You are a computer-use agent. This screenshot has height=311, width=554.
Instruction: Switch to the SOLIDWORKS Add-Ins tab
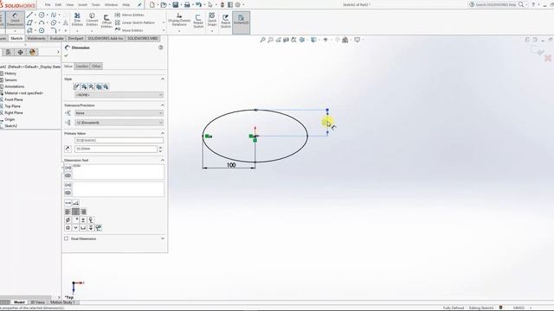tap(106, 38)
